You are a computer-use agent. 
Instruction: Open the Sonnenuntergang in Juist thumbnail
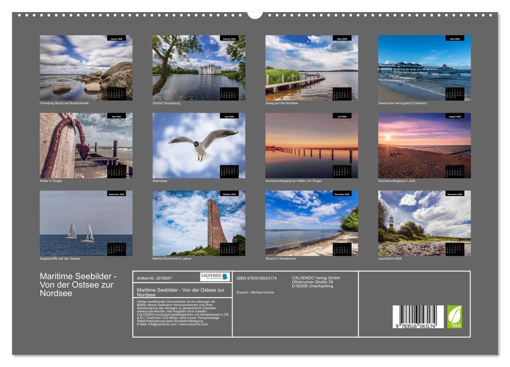(426, 146)
